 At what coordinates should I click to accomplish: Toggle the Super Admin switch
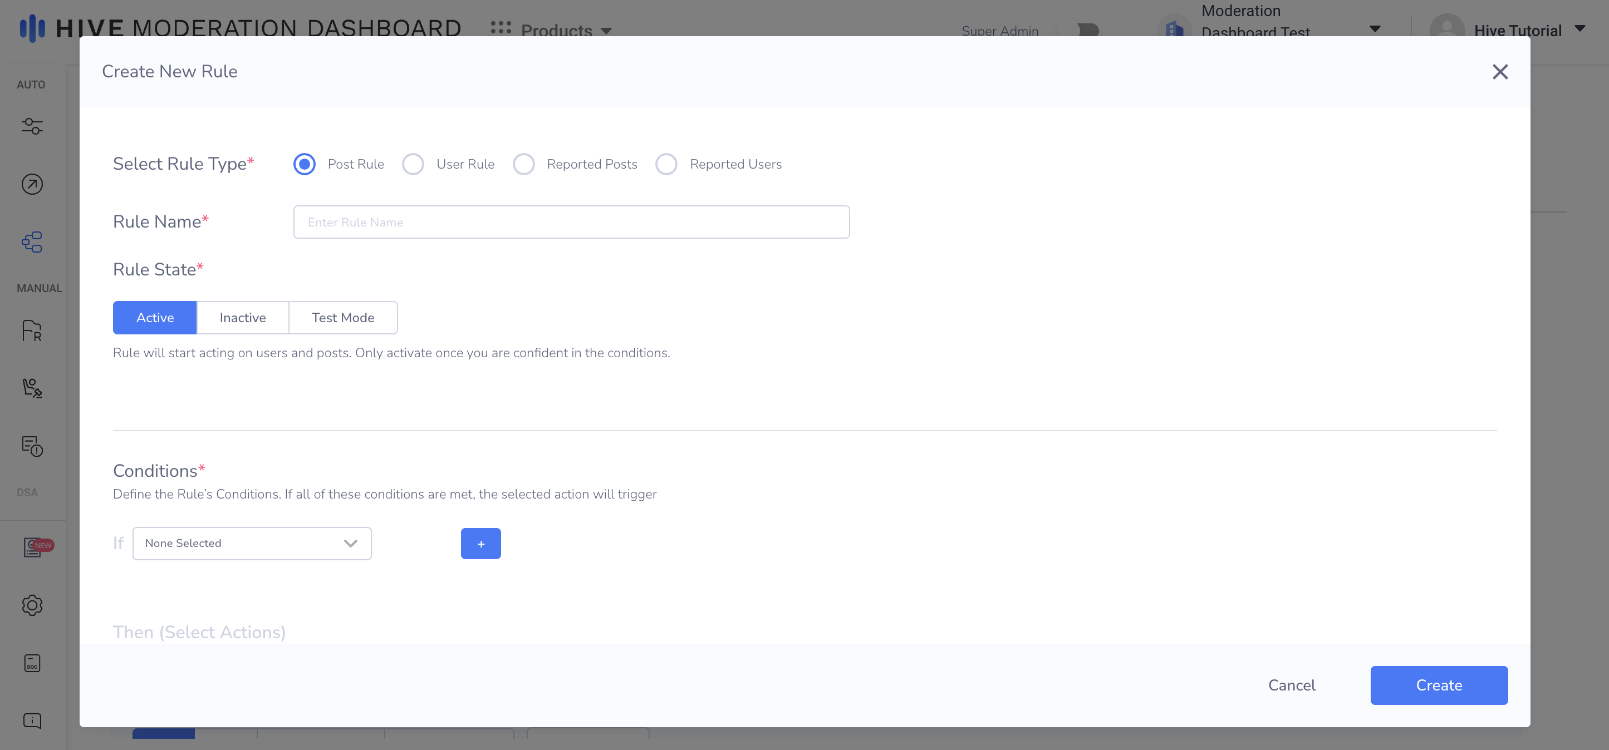1087,30
